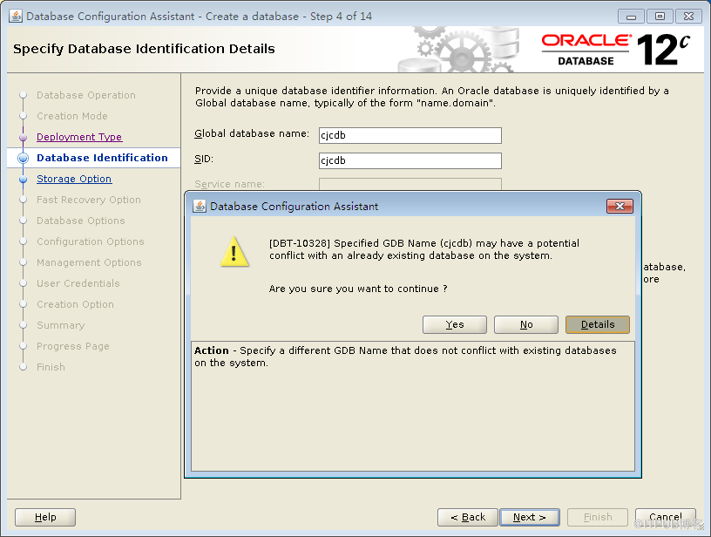Click the Next button
Image resolution: width=711 pixels, height=537 pixels.
530,517
